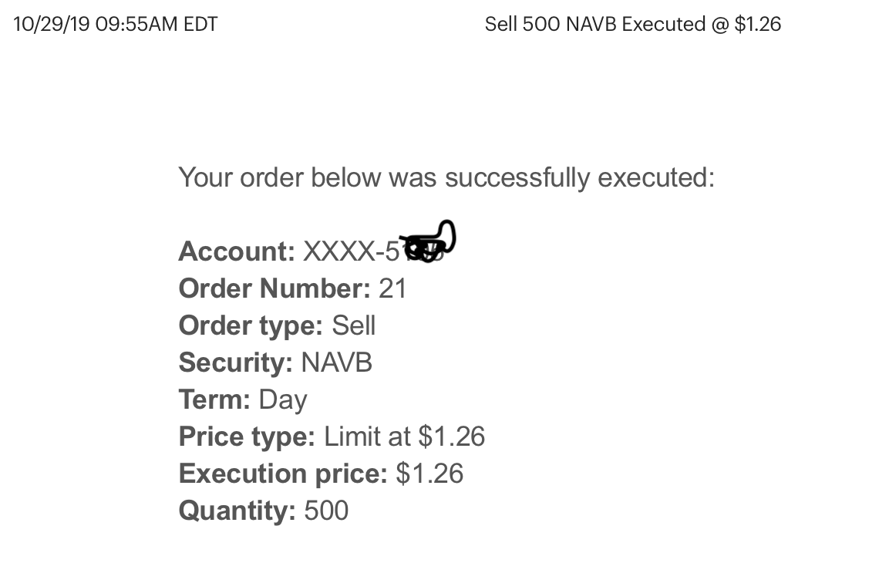The width and height of the screenshot is (879, 563).
Task: Select the masked XXXX-5 account number
Action: 349,251
